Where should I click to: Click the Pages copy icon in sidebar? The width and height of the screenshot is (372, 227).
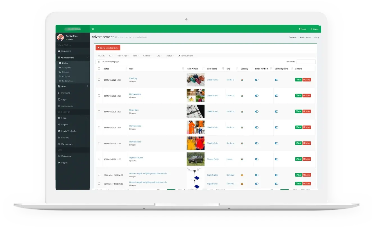click(59, 99)
